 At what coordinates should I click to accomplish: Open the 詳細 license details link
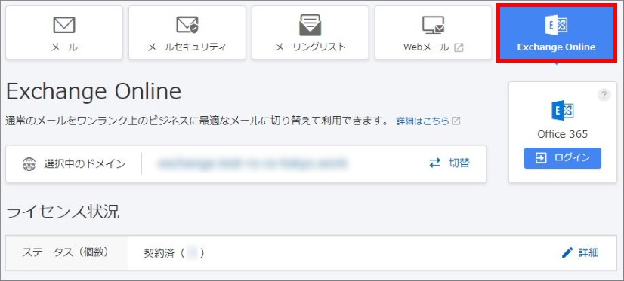588,252
